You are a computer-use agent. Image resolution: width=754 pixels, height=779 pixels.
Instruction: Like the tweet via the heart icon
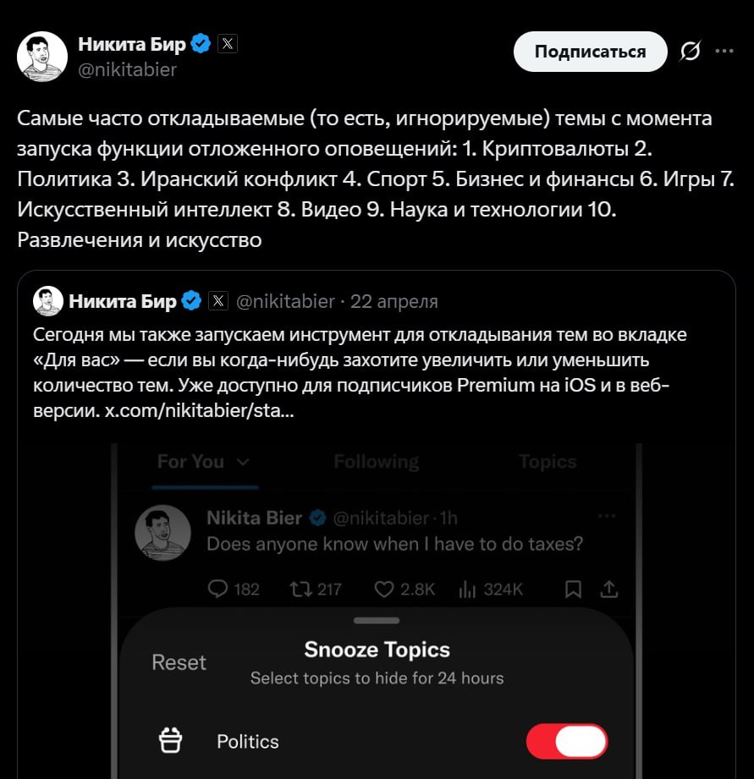[385, 589]
